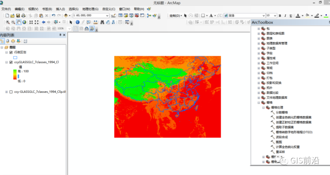Choose the Select Elements arrow tool
Viewport: 330px width, 175px height.
pos(71,22)
